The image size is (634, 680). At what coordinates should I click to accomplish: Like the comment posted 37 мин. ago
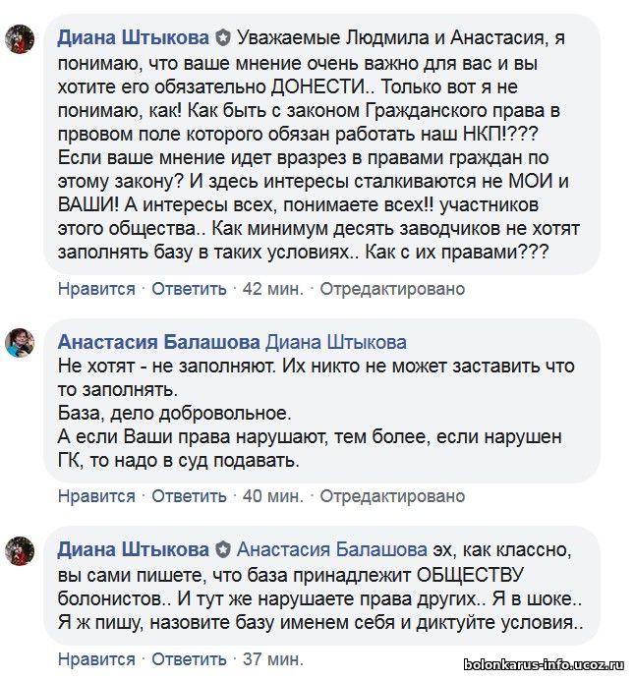[96, 659]
